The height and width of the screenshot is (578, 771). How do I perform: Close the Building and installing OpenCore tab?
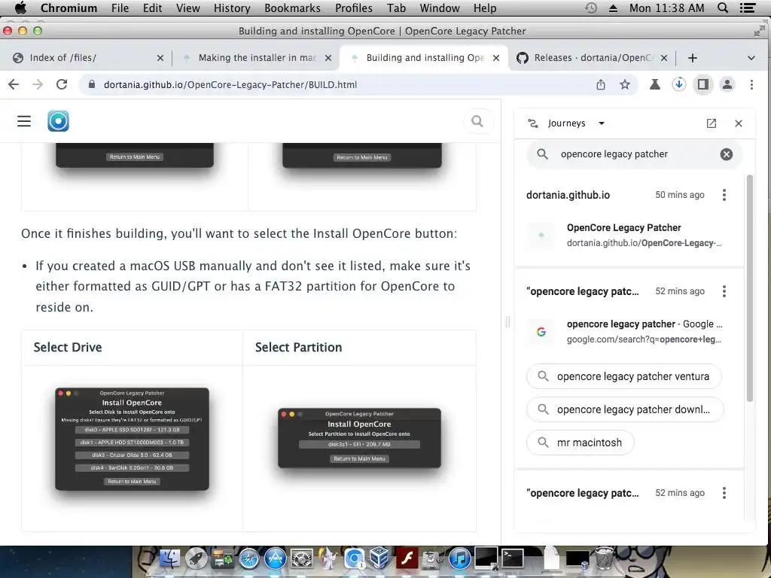pos(496,58)
